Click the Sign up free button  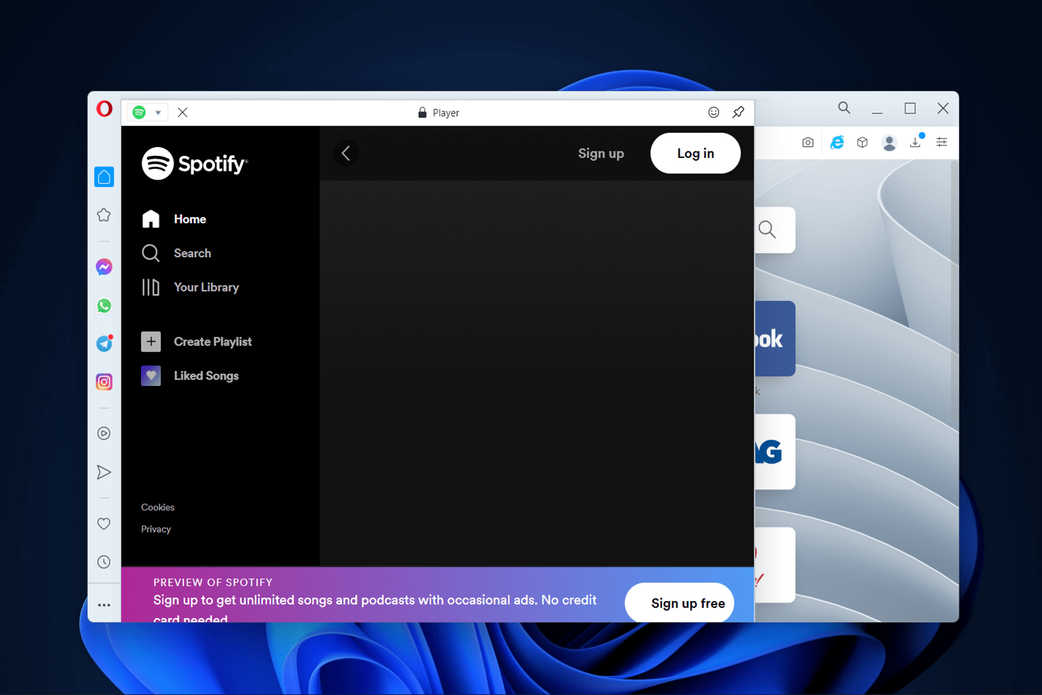(679, 603)
